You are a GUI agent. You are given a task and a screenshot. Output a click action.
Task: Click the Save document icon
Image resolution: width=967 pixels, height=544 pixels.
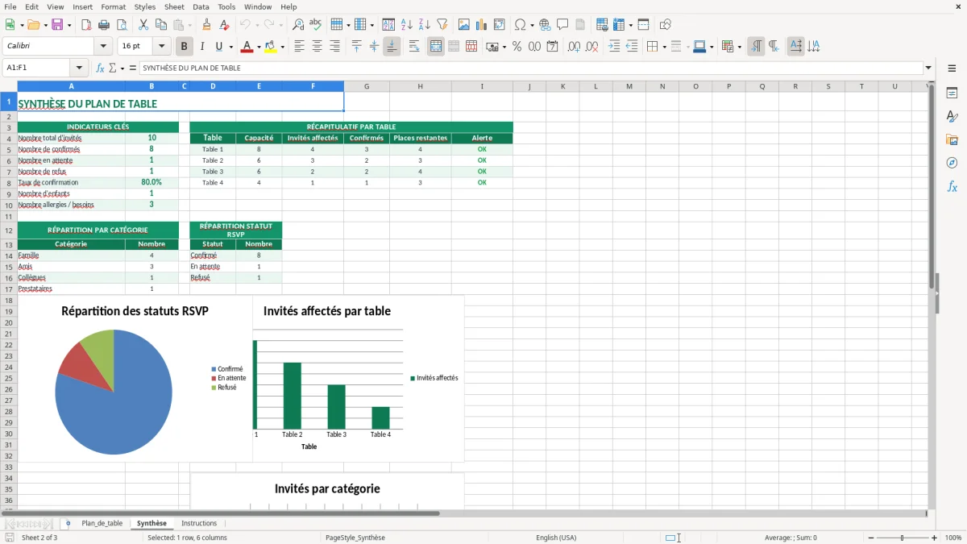click(57, 25)
